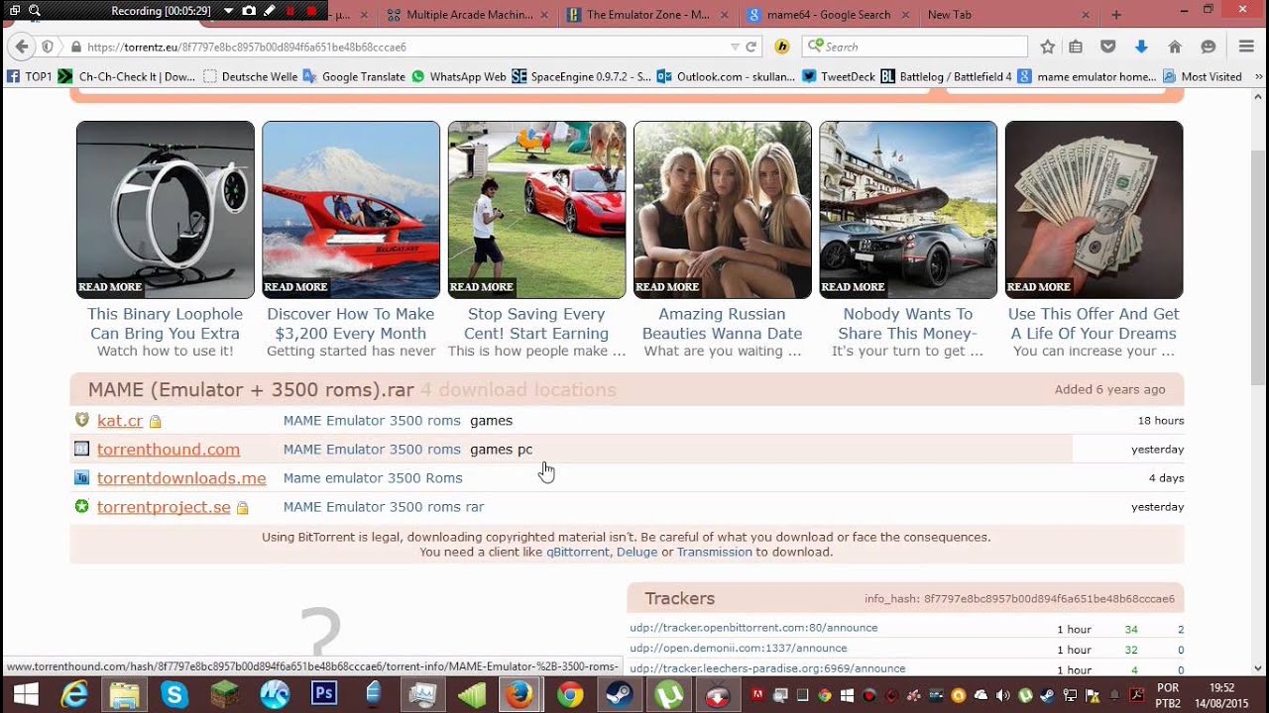Open the torrenthound.com download location
This screenshot has width=1269, height=713.
pos(169,450)
